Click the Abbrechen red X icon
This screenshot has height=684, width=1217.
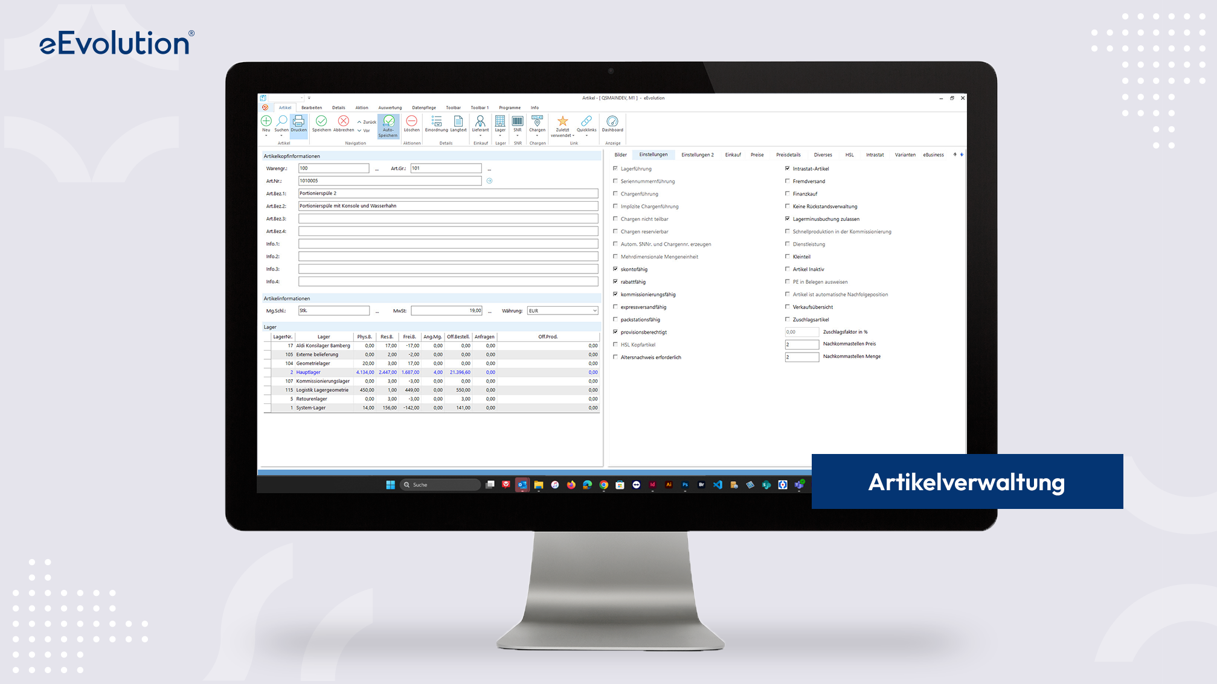coord(343,121)
